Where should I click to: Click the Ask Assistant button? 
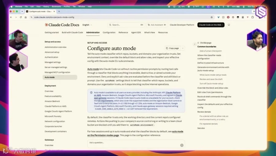(157, 25)
